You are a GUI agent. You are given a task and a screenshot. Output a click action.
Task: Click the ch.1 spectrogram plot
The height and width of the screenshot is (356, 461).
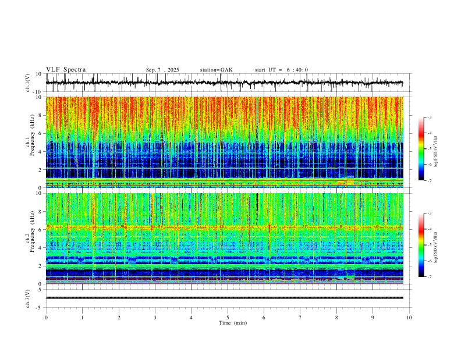click(x=225, y=142)
